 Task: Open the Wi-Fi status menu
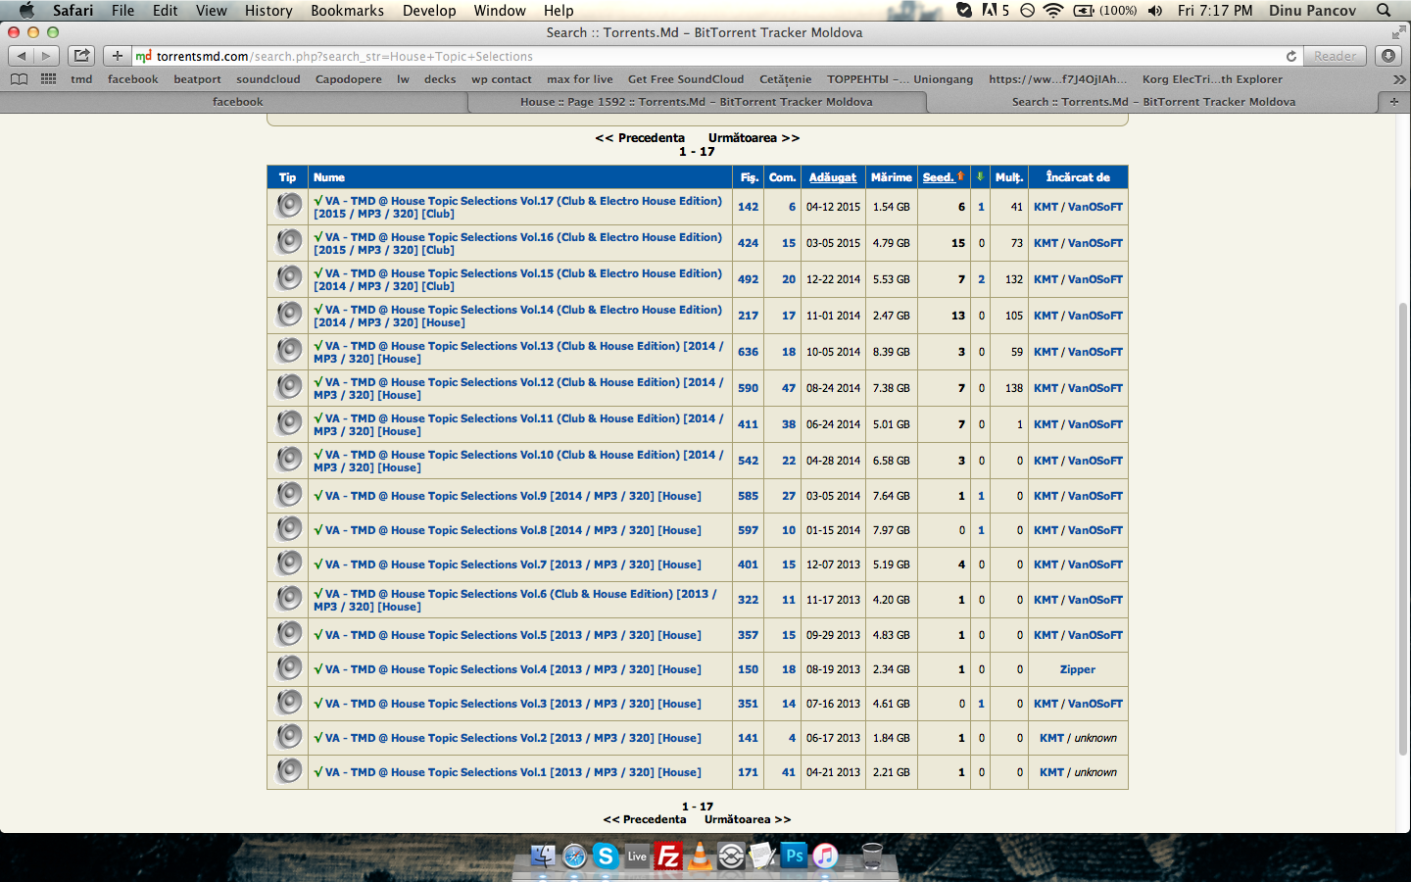[1053, 10]
